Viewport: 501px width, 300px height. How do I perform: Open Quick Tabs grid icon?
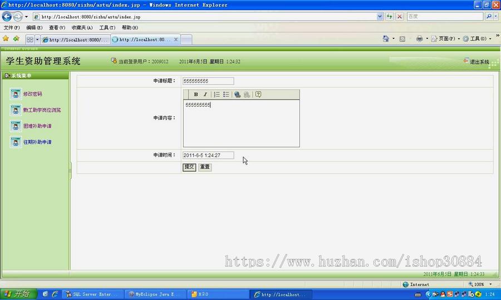[30, 39]
